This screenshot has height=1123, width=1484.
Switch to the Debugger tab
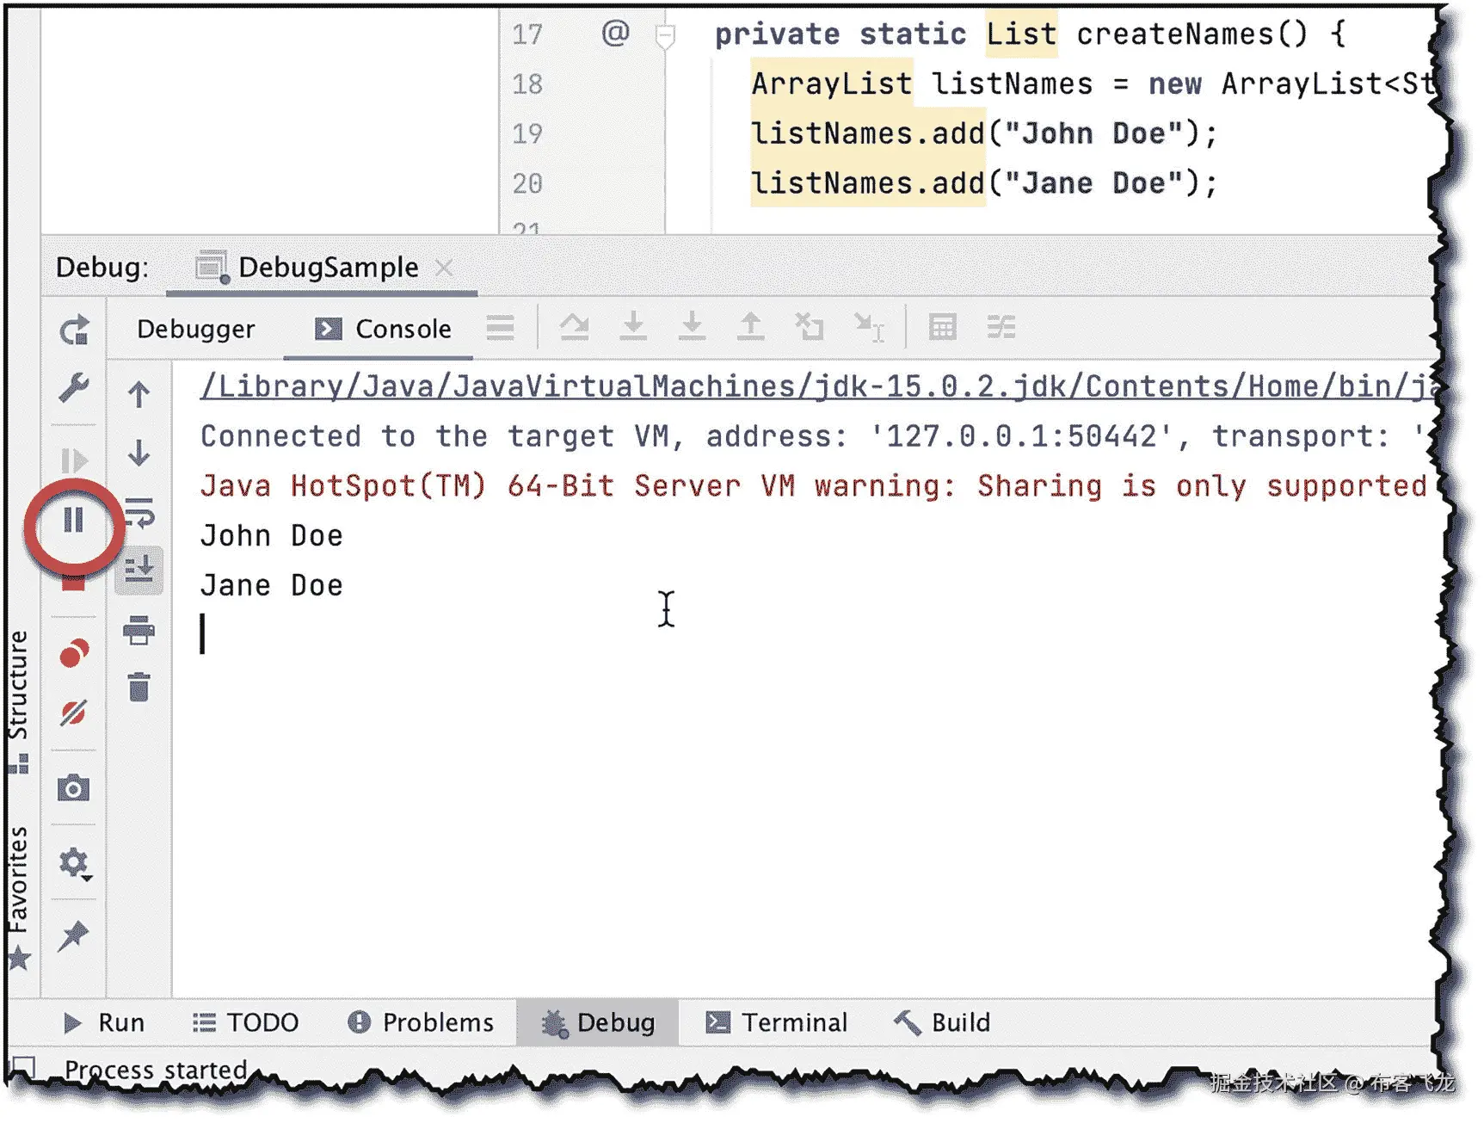(x=196, y=330)
